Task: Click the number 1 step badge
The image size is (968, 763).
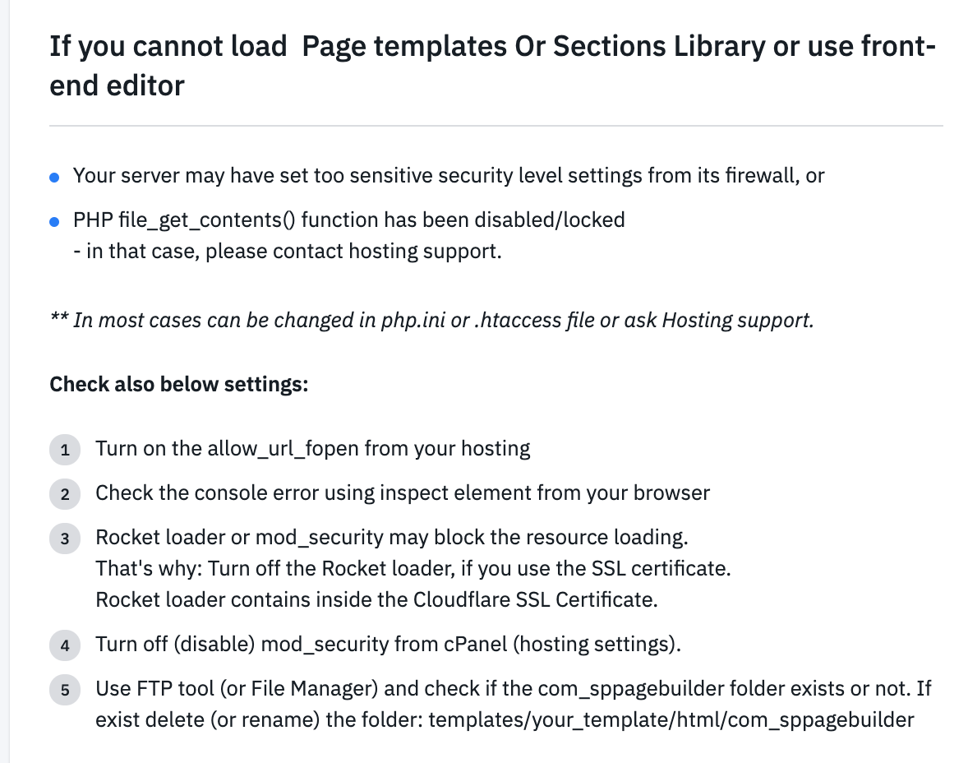Action: tap(65, 450)
